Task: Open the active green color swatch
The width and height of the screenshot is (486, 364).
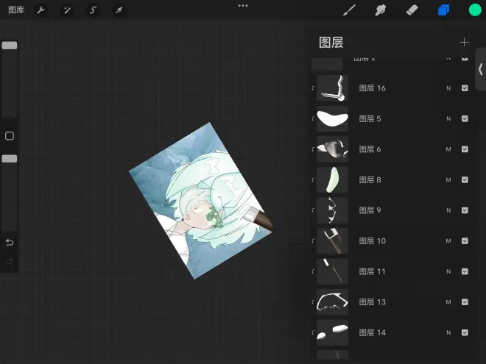Action: click(475, 10)
